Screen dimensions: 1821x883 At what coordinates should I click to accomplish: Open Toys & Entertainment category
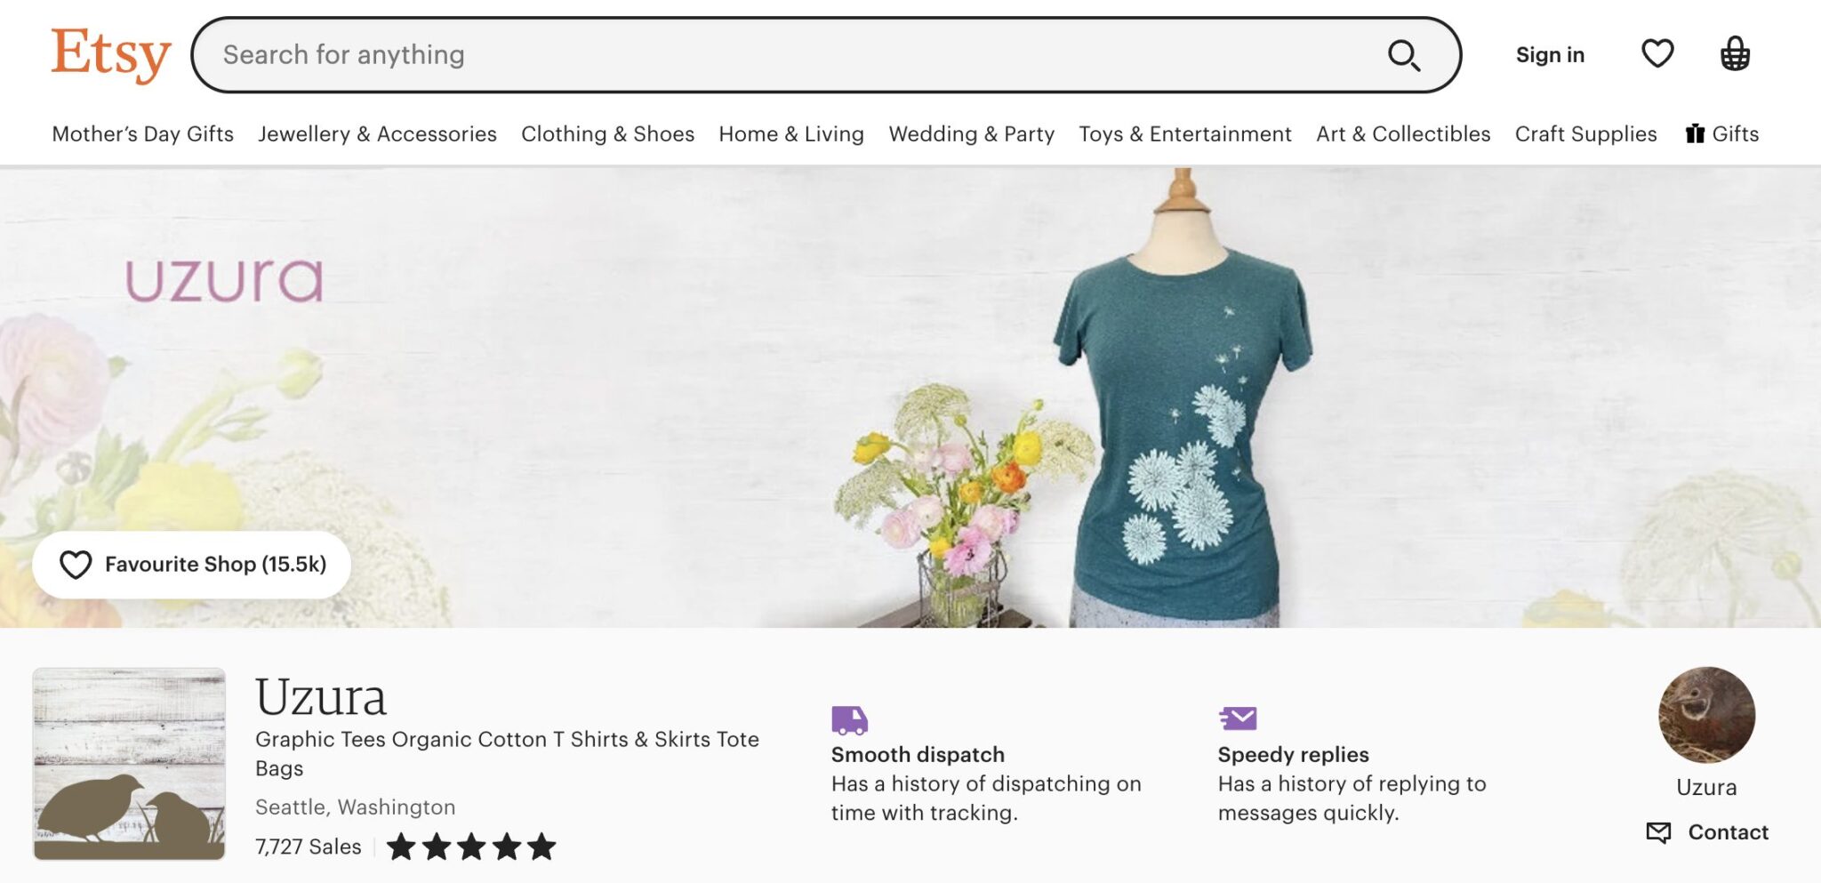[x=1184, y=133]
